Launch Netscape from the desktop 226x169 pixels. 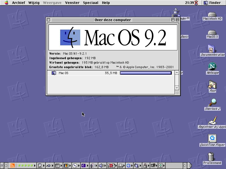(212, 67)
